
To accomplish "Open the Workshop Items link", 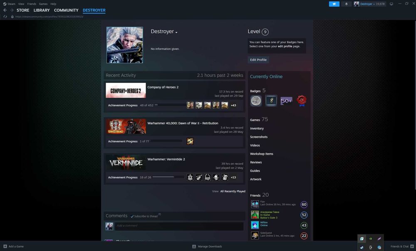I will 261,154.
